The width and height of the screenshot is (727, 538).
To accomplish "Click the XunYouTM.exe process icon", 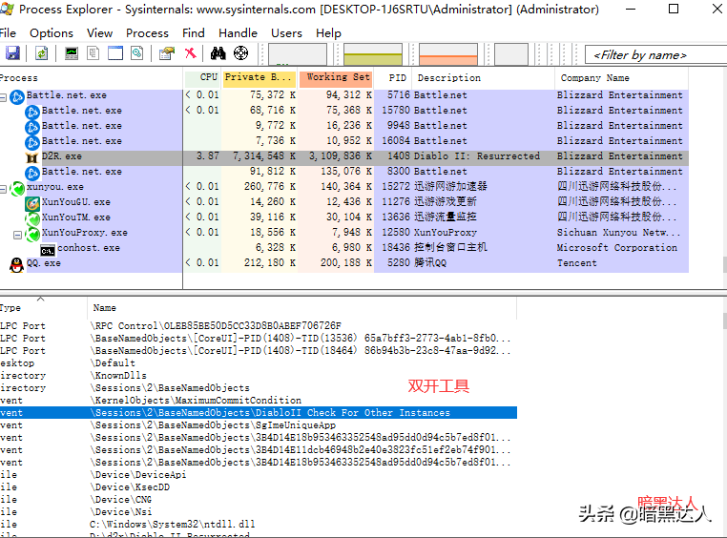I will pyautogui.click(x=32, y=219).
